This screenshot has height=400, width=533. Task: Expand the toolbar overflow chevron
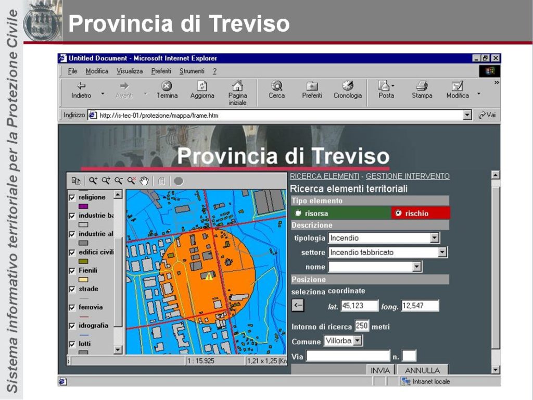tap(497, 83)
